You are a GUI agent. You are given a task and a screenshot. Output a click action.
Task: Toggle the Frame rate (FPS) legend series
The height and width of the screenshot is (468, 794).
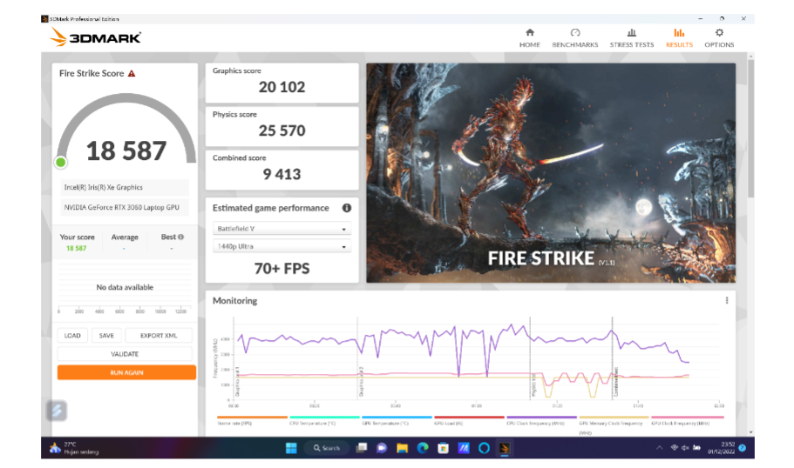[252, 420]
